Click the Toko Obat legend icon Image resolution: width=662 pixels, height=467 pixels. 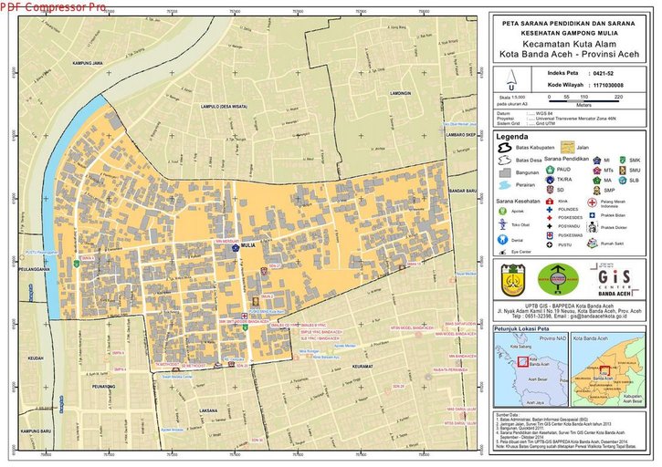(503, 224)
